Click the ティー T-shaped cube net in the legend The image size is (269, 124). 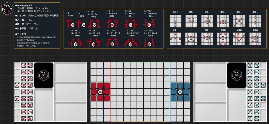[x=69, y=23]
